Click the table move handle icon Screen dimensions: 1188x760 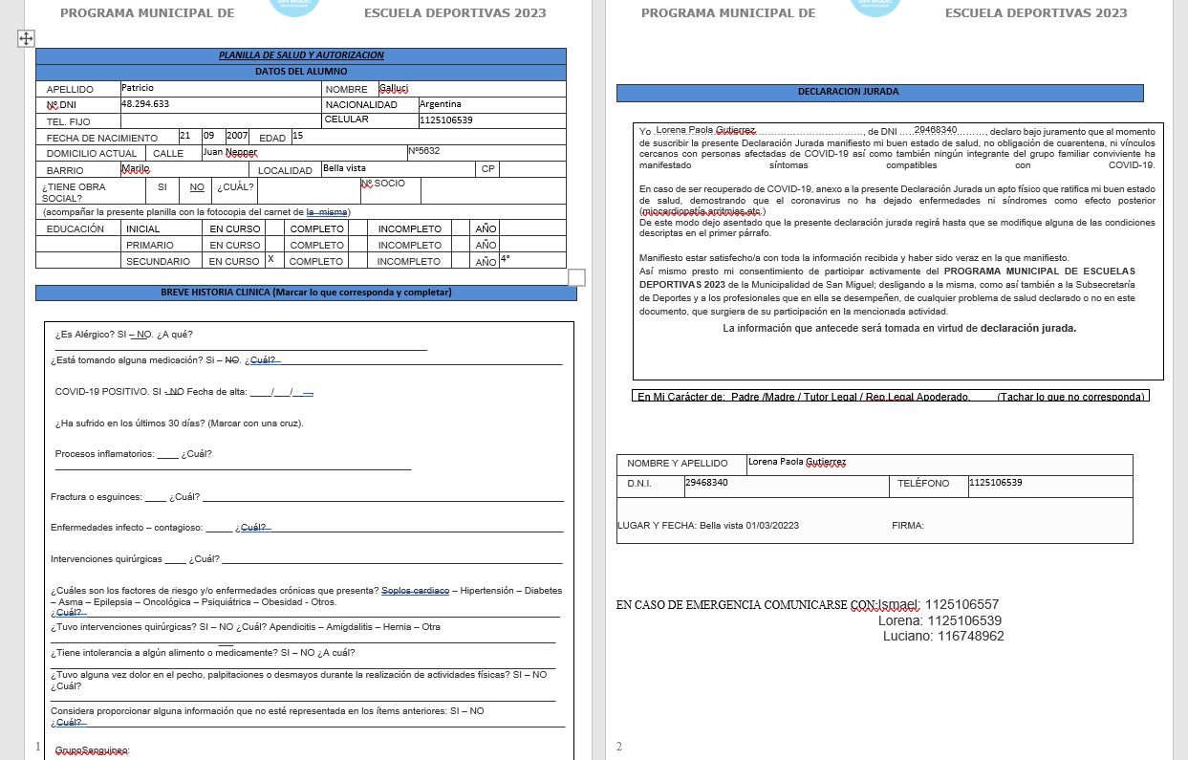coord(26,38)
